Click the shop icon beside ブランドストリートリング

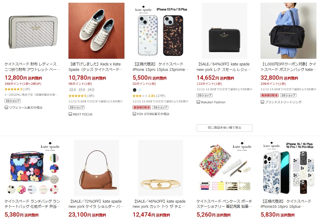coord(263,102)
